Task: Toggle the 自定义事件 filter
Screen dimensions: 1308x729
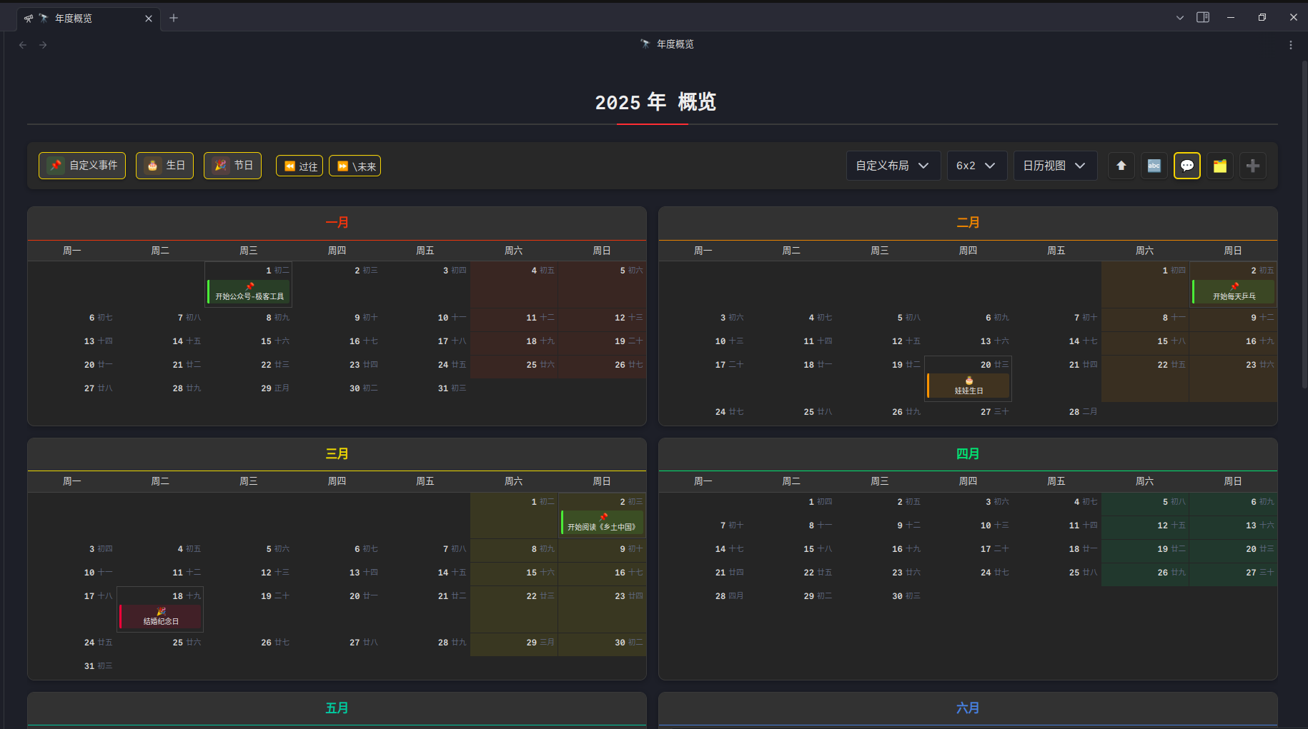Action: (x=82, y=166)
